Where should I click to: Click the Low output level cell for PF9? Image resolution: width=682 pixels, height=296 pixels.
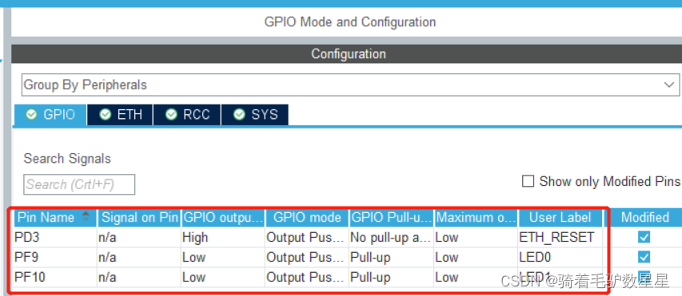coord(222,258)
